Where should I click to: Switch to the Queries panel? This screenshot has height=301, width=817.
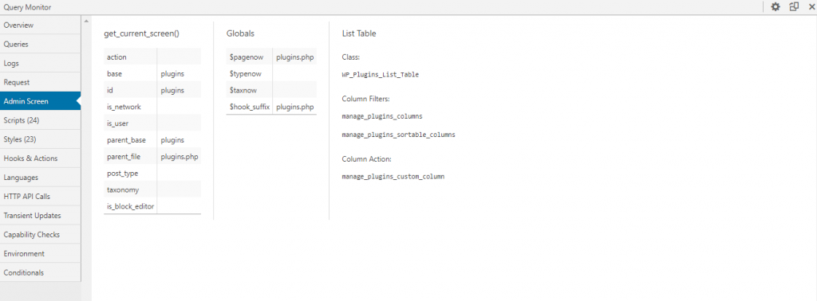pos(41,44)
